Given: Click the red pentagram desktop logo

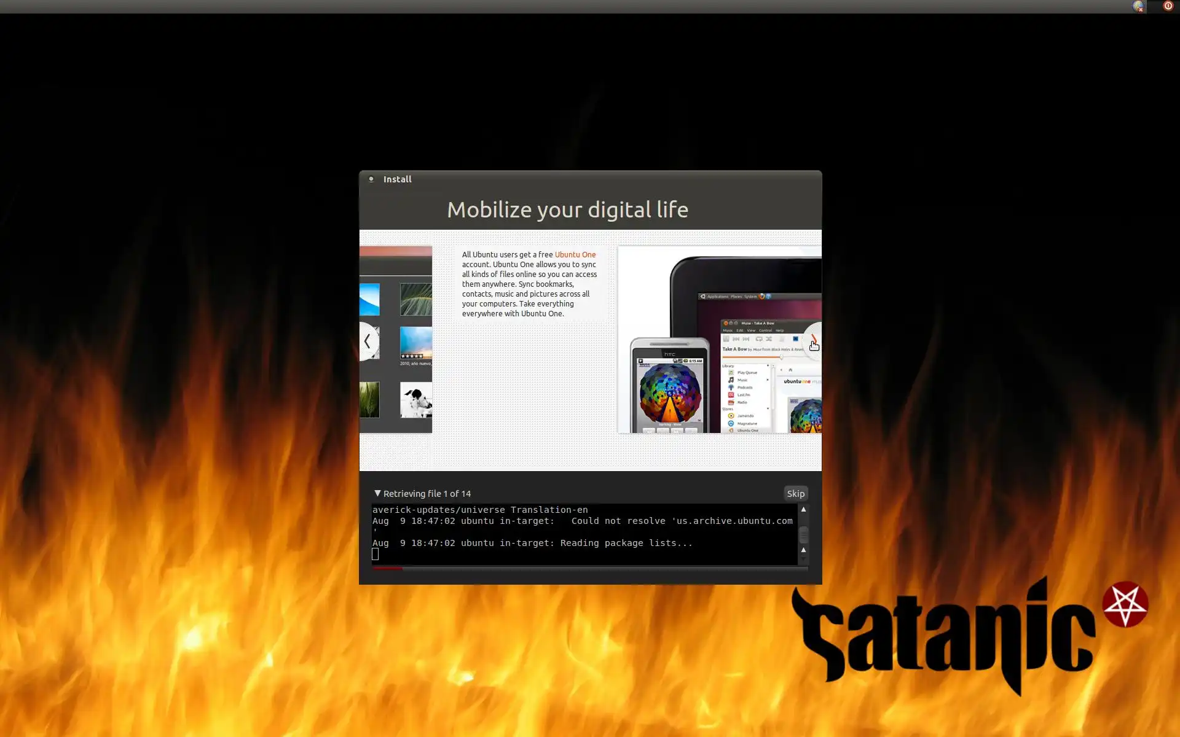Looking at the screenshot, I should [1125, 604].
